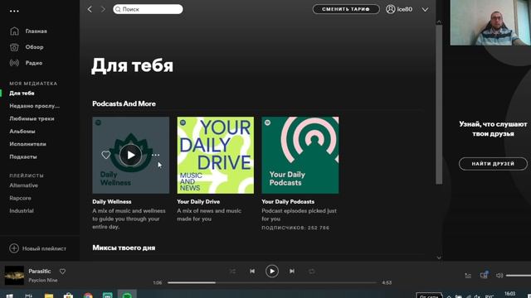Click the home house icon
The height and width of the screenshot is (298, 531).
point(14,31)
